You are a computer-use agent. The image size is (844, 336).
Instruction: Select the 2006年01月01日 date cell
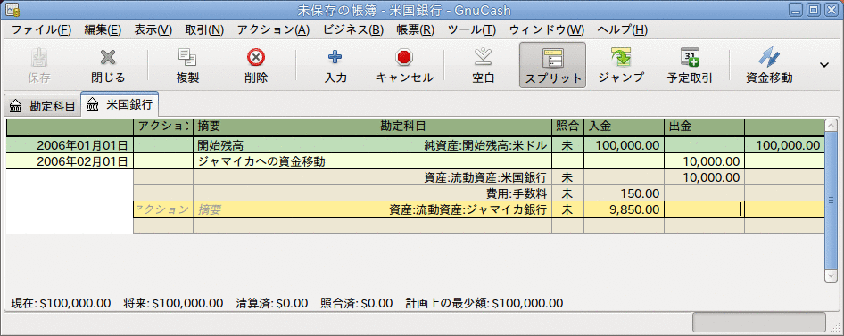[70, 145]
